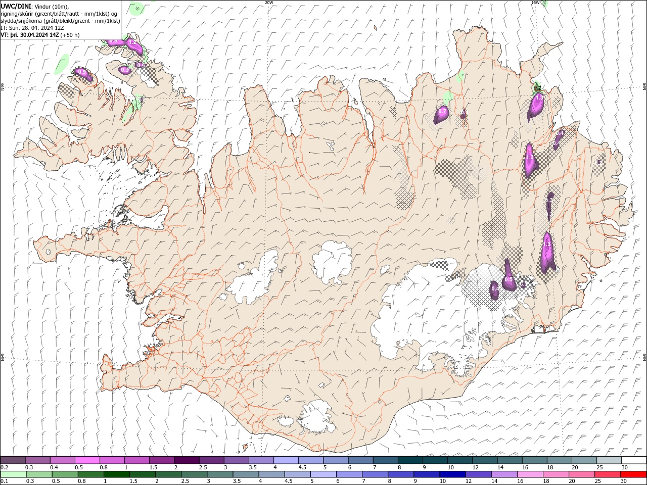Select the violet 12 swatch in the lower legend row
The image size is (647, 485).
click(x=479, y=474)
